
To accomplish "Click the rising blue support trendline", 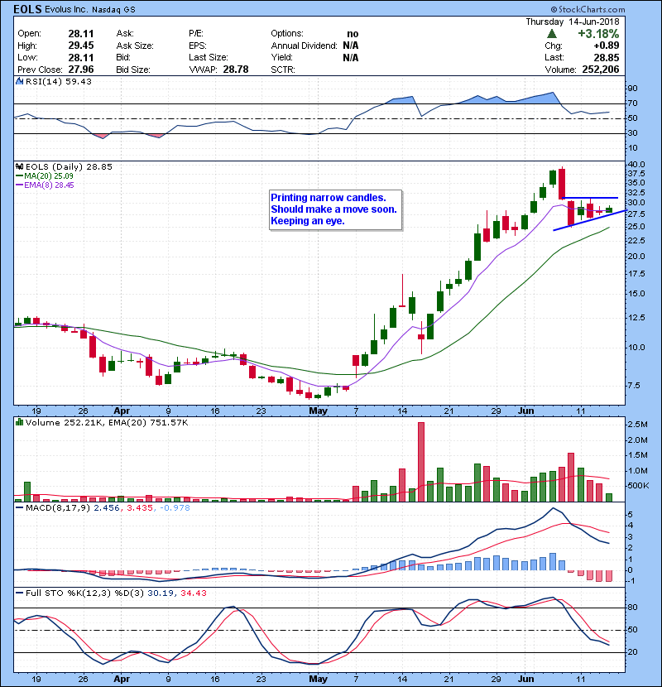I will tap(589, 220).
